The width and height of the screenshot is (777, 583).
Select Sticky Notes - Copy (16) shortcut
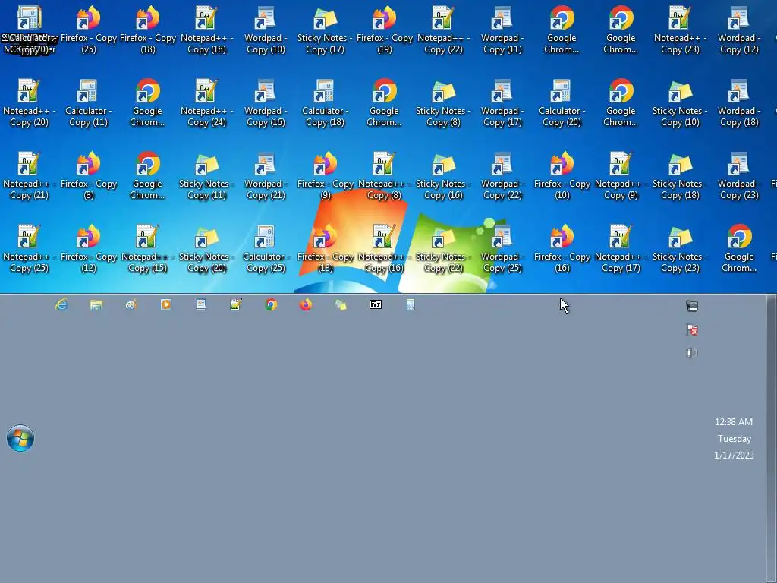point(443,175)
